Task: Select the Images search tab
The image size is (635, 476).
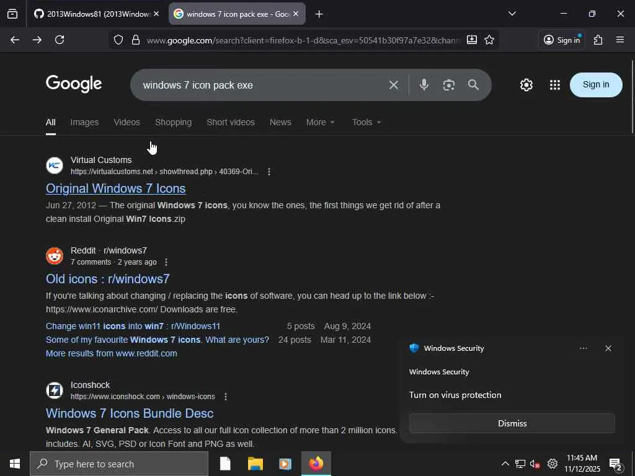Action: [84, 122]
